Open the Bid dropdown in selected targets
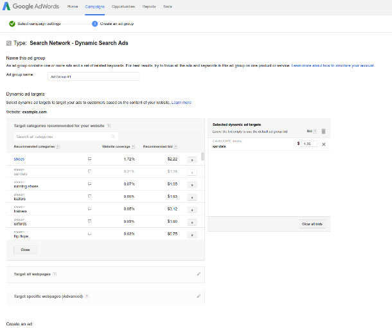 click(x=313, y=131)
